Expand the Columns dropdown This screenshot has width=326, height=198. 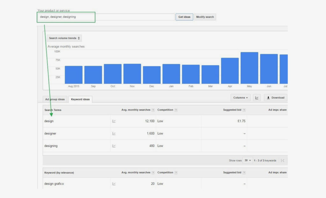click(x=240, y=98)
